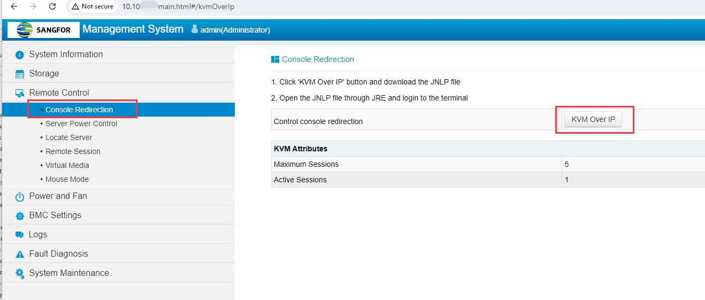The height and width of the screenshot is (300, 705).
Task: Click the Fault Diagnosis warning icon
Action: pyautogui.click(x=20, y=254)
